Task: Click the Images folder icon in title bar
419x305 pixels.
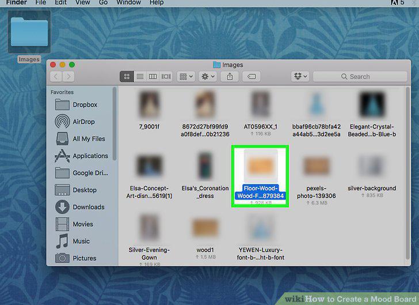Action: tap(217, 65)
